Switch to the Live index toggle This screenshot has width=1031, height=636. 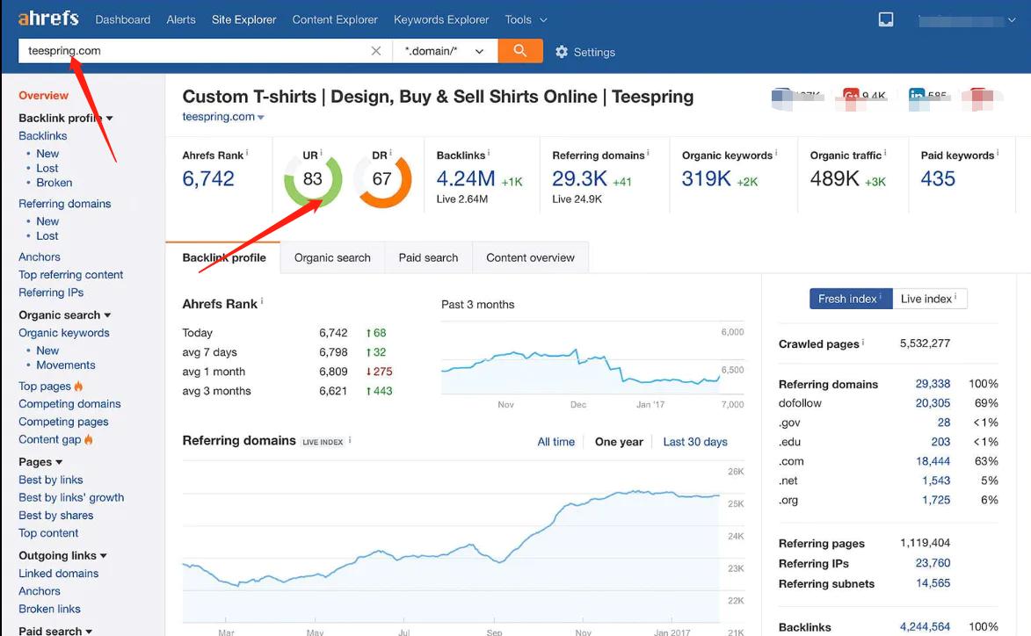click(929, 299)
